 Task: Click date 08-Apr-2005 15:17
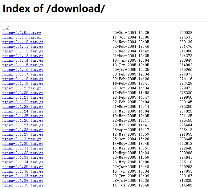pyautogui.click(x=131, y=130)
